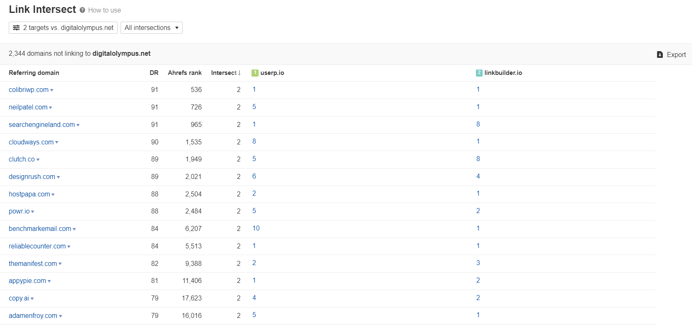Click the Export download icon

[660, 55]
